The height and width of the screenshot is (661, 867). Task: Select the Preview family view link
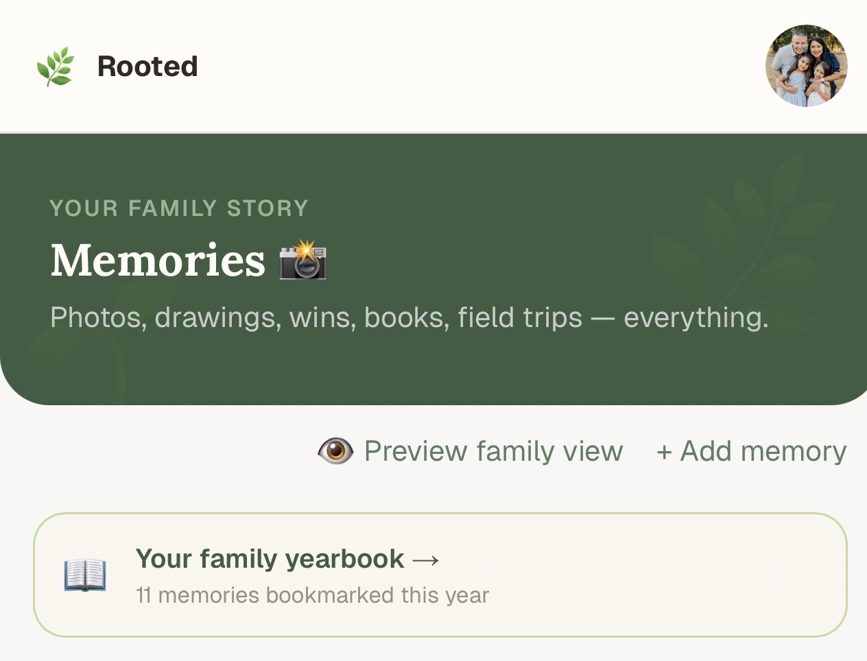coord(493,451)
